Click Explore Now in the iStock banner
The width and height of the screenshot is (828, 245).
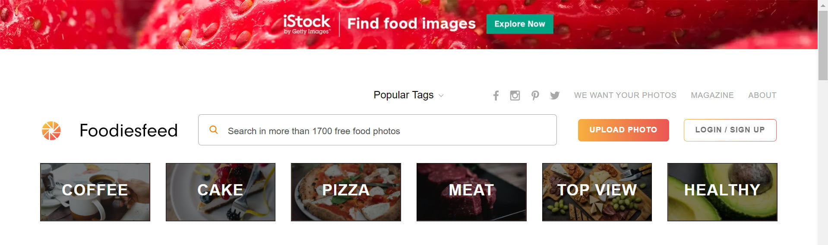click(519, 24)
